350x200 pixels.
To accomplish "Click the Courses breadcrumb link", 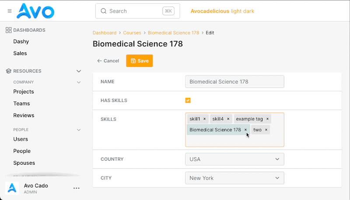I will pos(132,33).
